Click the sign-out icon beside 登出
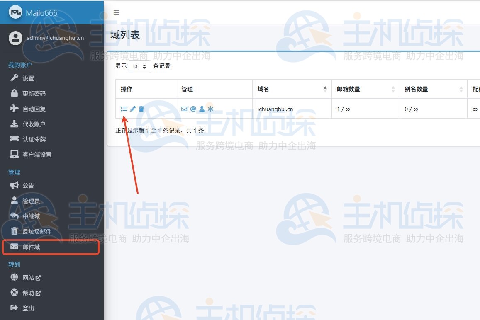Viewport: 480px width, 320px height. pyautogui.click(x=14, y=308)
